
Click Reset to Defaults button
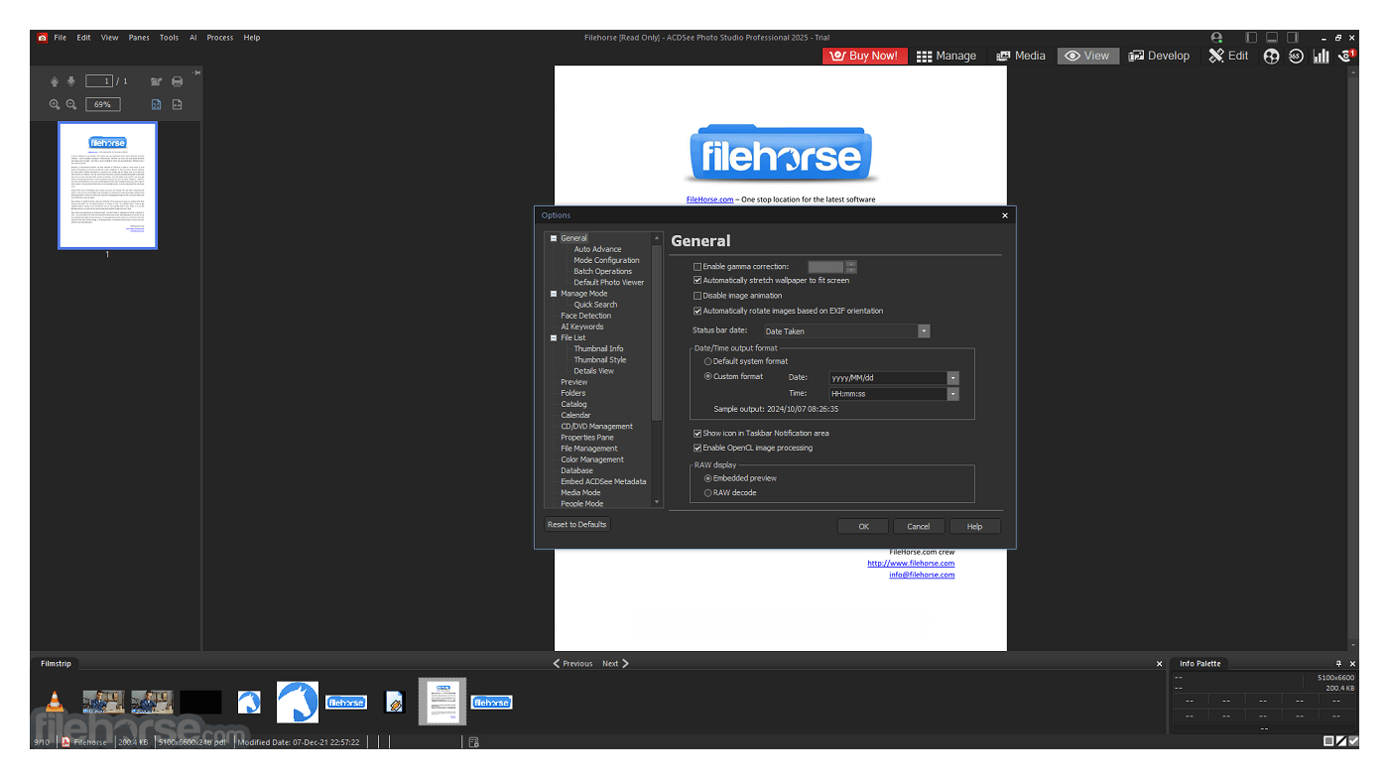577,524
